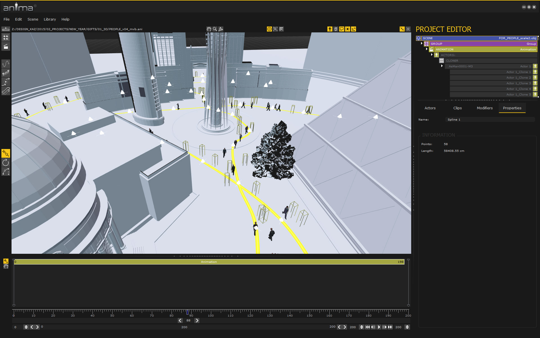Select the escalator tool icon
Viewport: 540px width, 338px height.
point(6,91)
